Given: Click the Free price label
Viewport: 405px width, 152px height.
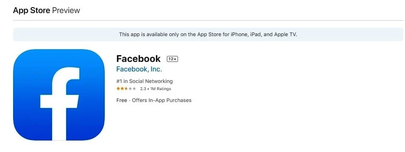Looking at the screenshot, I should (121, 100).
